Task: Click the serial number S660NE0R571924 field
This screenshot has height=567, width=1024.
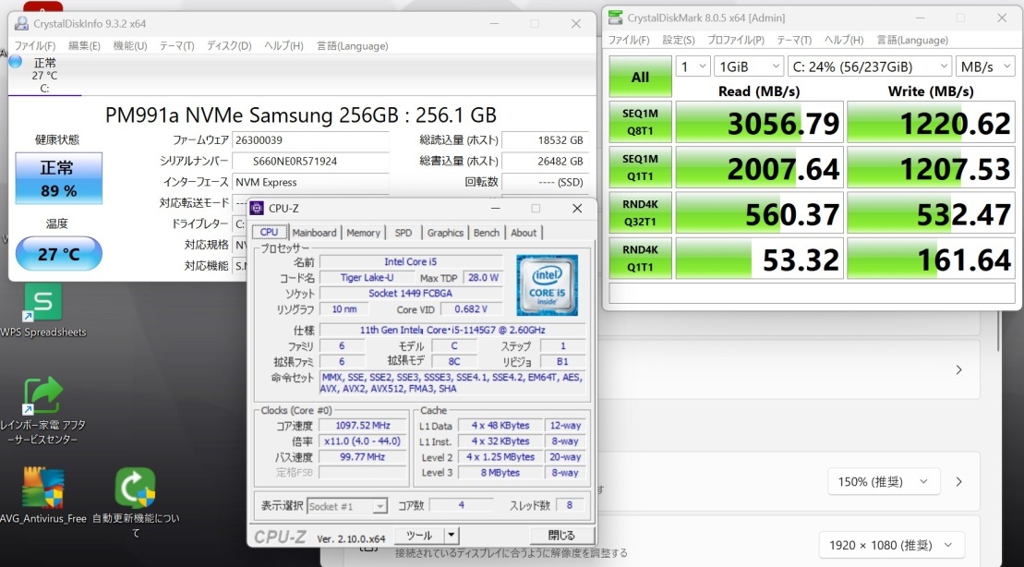Action: [311, 161]
